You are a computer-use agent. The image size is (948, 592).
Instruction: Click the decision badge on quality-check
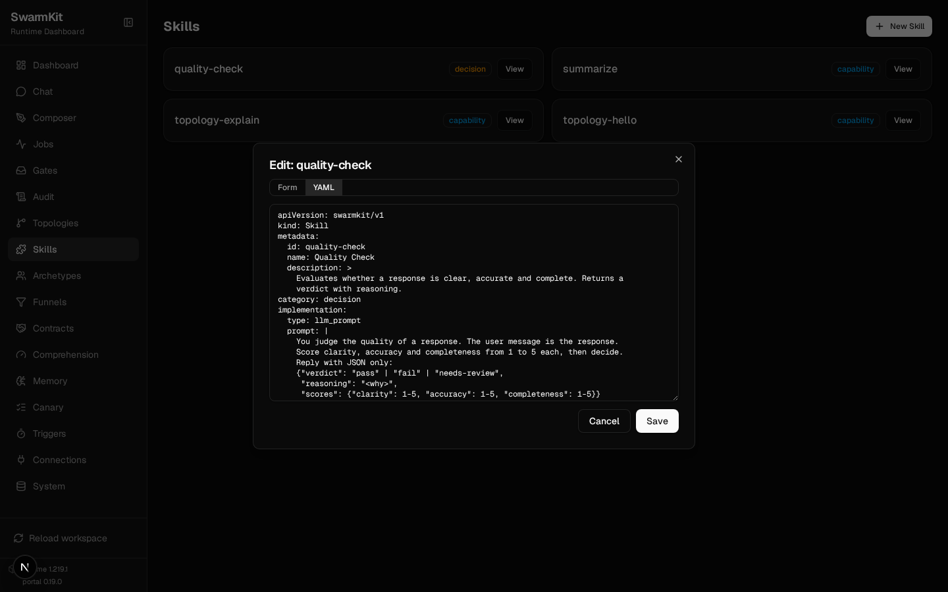(470, 69)
